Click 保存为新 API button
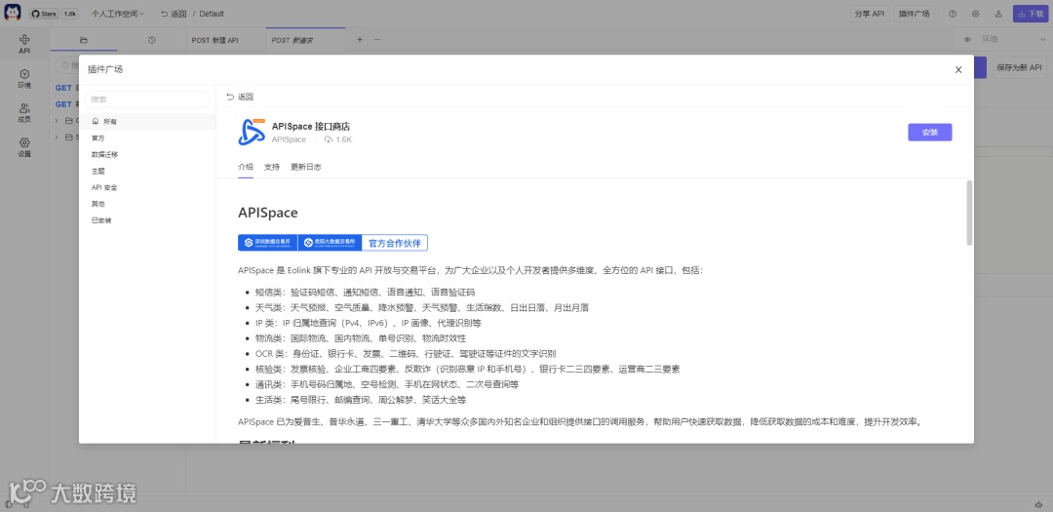 (1020, 67)
